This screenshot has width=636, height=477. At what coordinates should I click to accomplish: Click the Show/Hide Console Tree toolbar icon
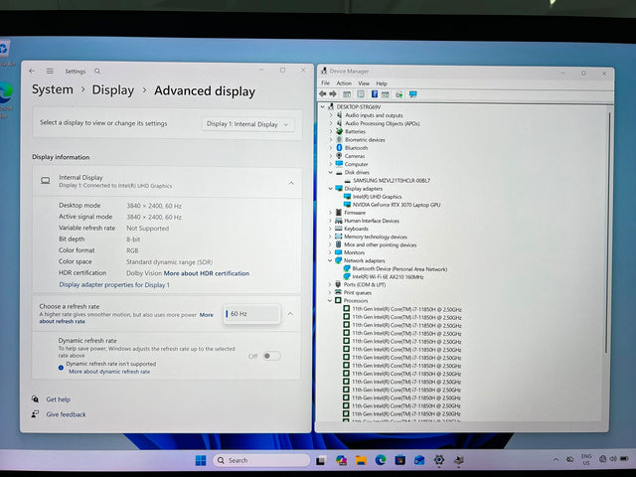pyautogui.click(x=347, y=94)
